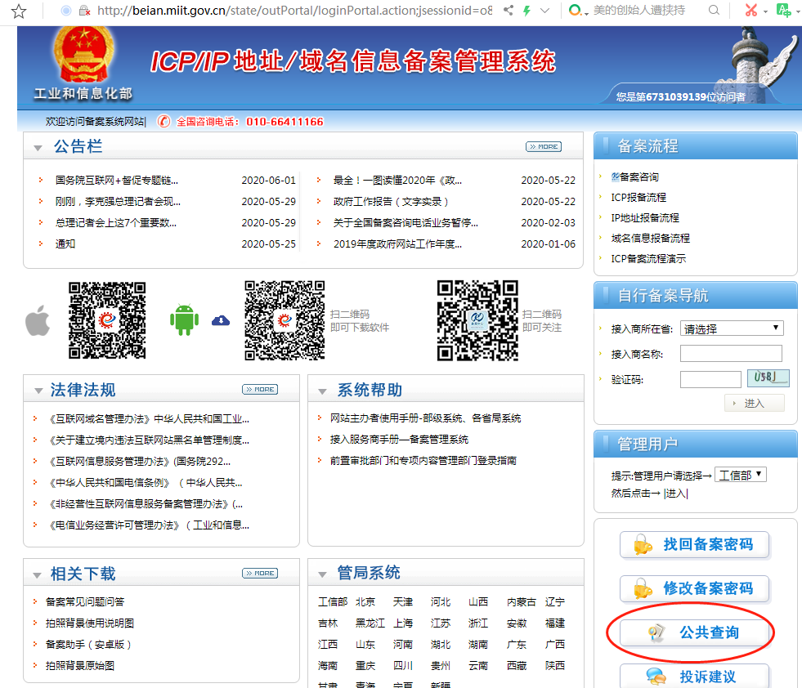Click MORE button in 相关下载
The image size is (802, 688).
click(x=260, y=573)
